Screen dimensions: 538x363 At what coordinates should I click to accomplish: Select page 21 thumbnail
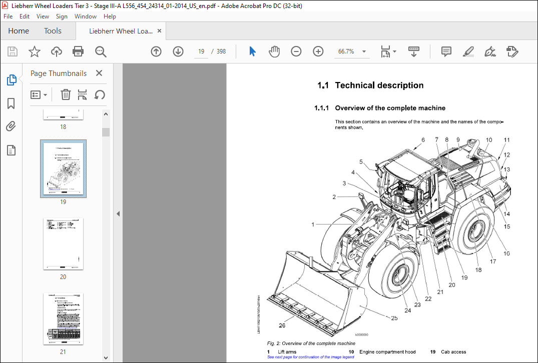point(63,319)
